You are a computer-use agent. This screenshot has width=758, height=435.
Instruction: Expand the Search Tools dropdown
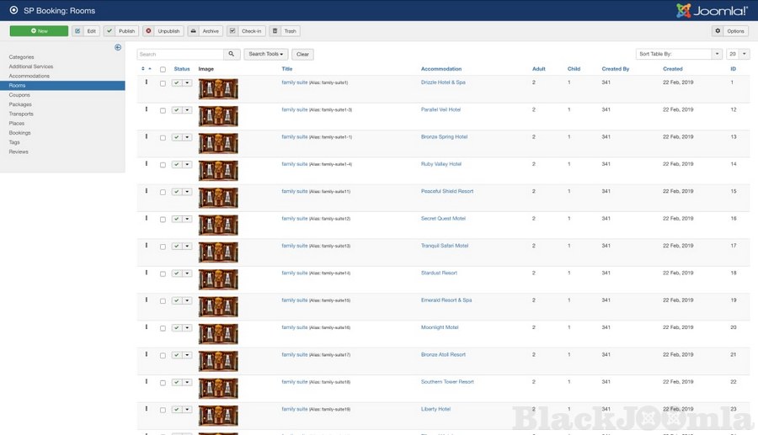[x=266, y=54]
